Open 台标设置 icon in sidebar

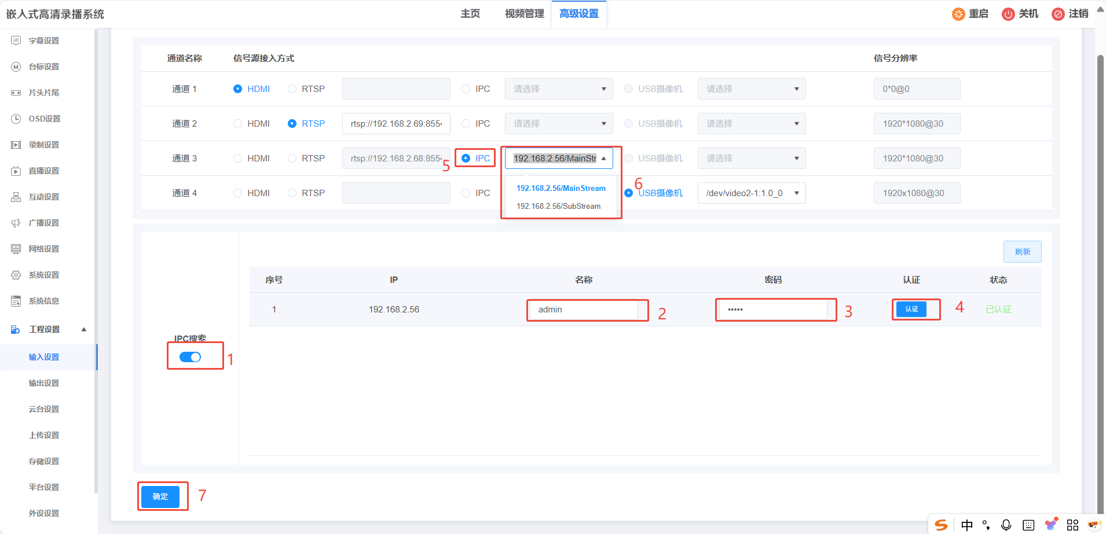[16, 67]
